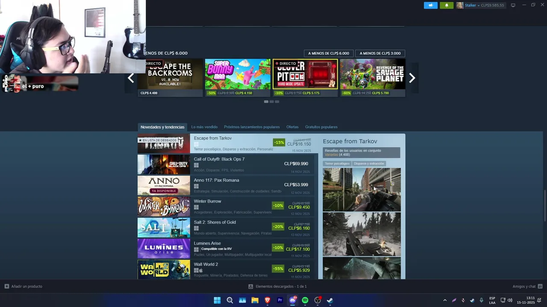Click the Anno 117 thumbnail image
547x307 pixels.
coord(164,185)
